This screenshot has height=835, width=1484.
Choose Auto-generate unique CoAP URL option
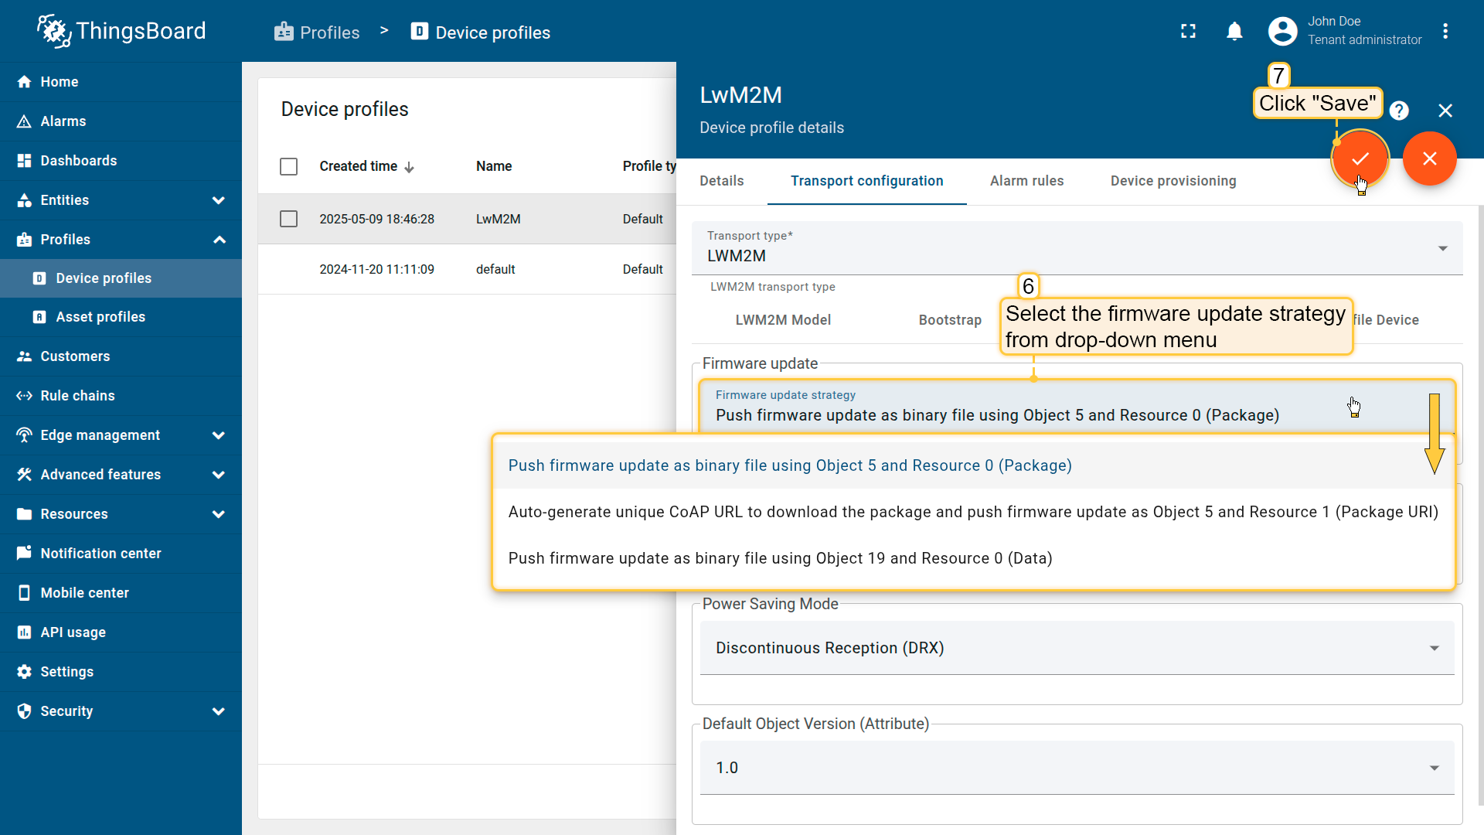coord(974,512)
